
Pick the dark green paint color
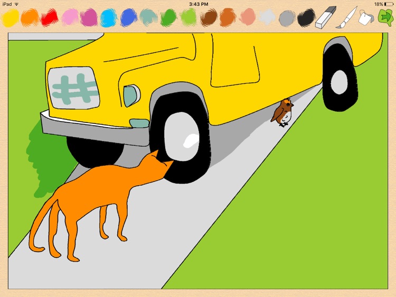click(168, 17)
